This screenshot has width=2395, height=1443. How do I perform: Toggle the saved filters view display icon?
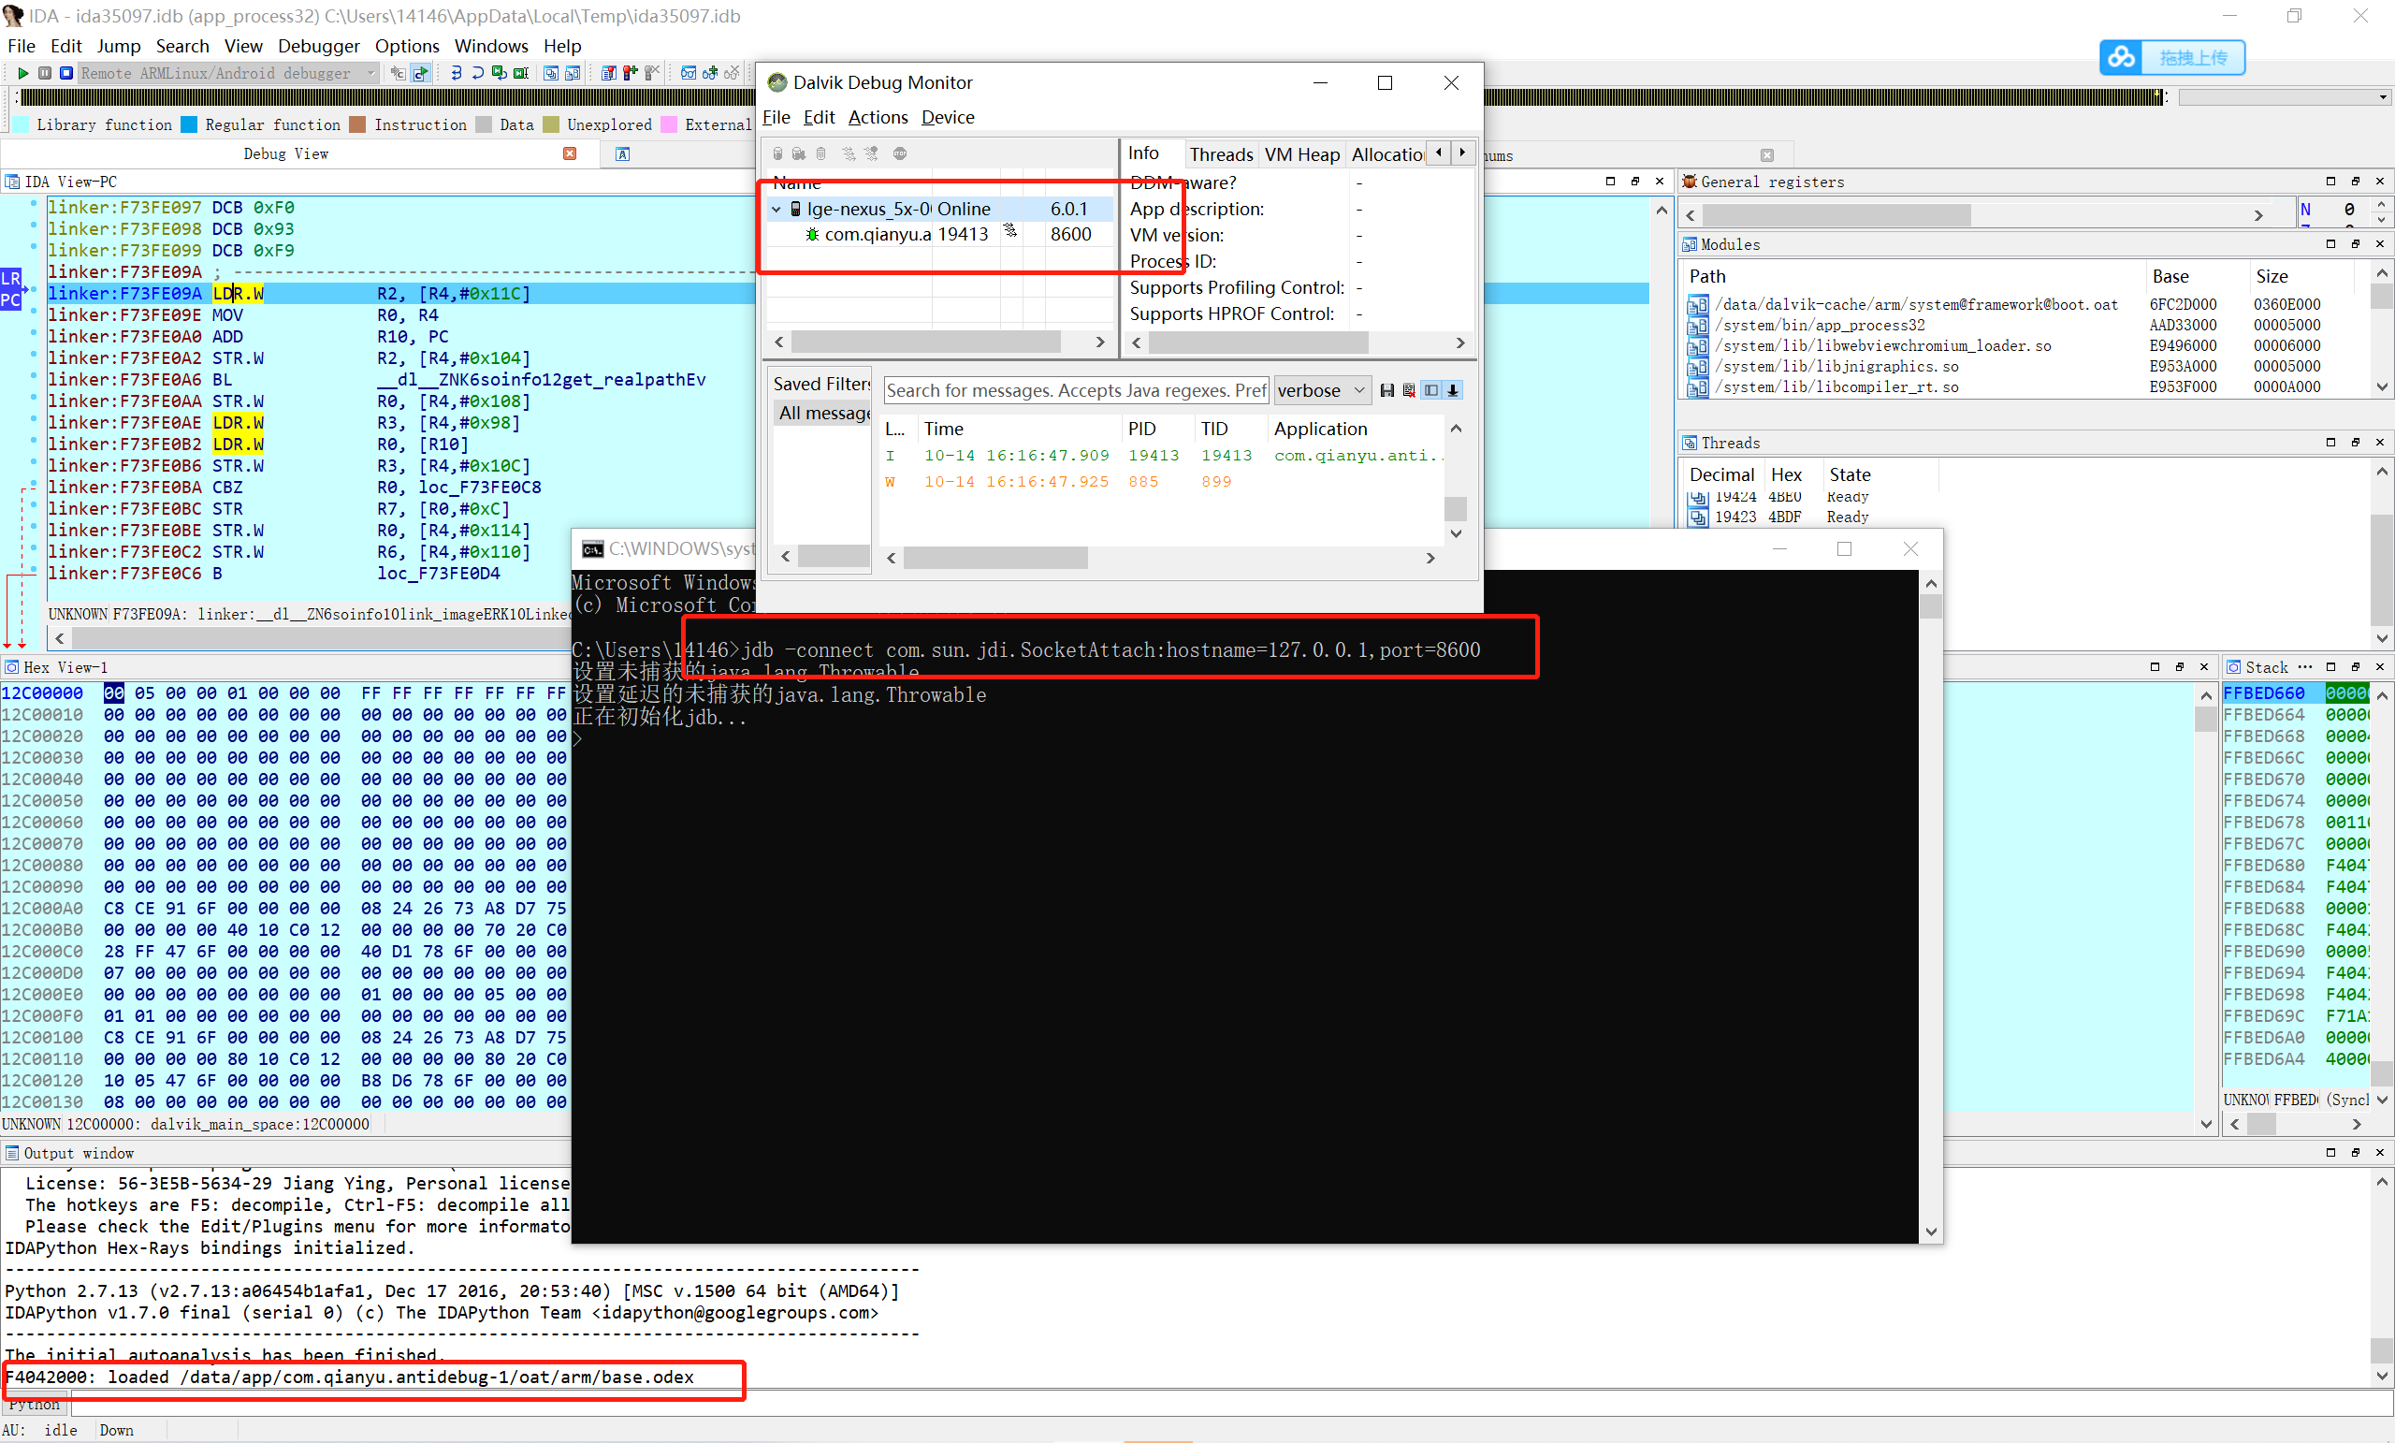tap(1430, 391)
